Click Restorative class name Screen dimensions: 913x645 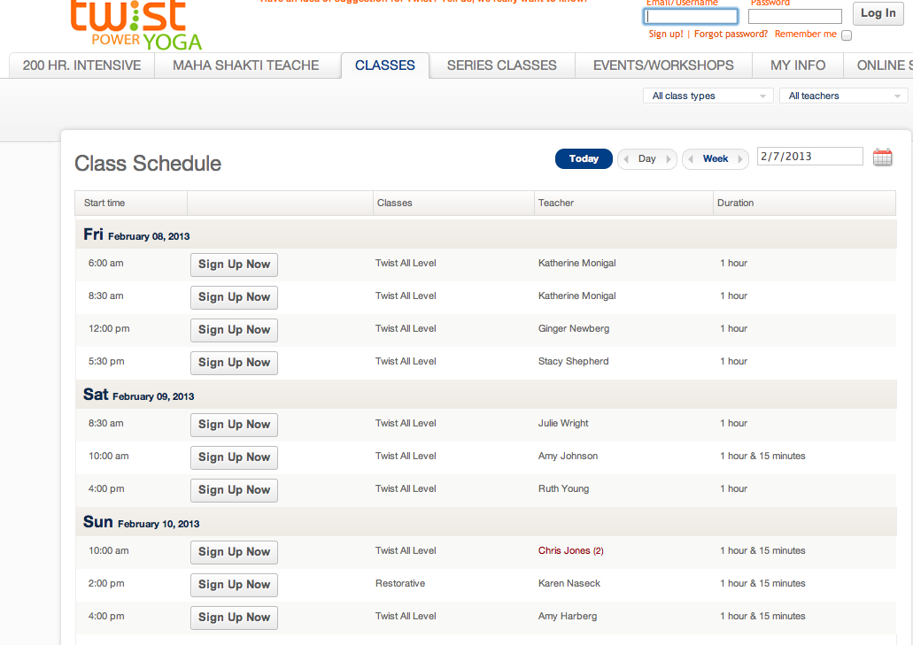click(x=400, y=583)
